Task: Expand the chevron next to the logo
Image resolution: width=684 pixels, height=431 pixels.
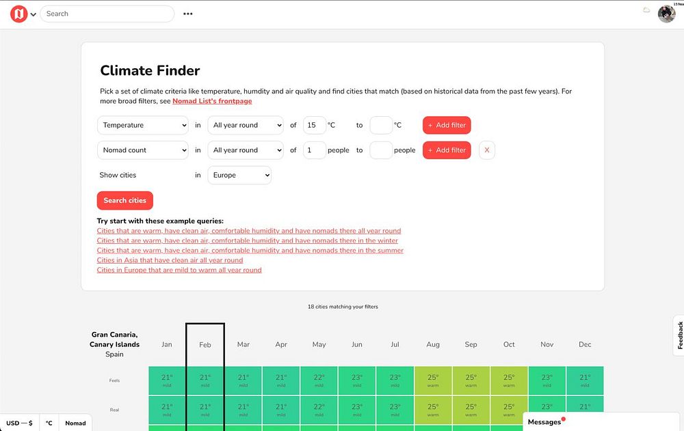Action: 33,14
